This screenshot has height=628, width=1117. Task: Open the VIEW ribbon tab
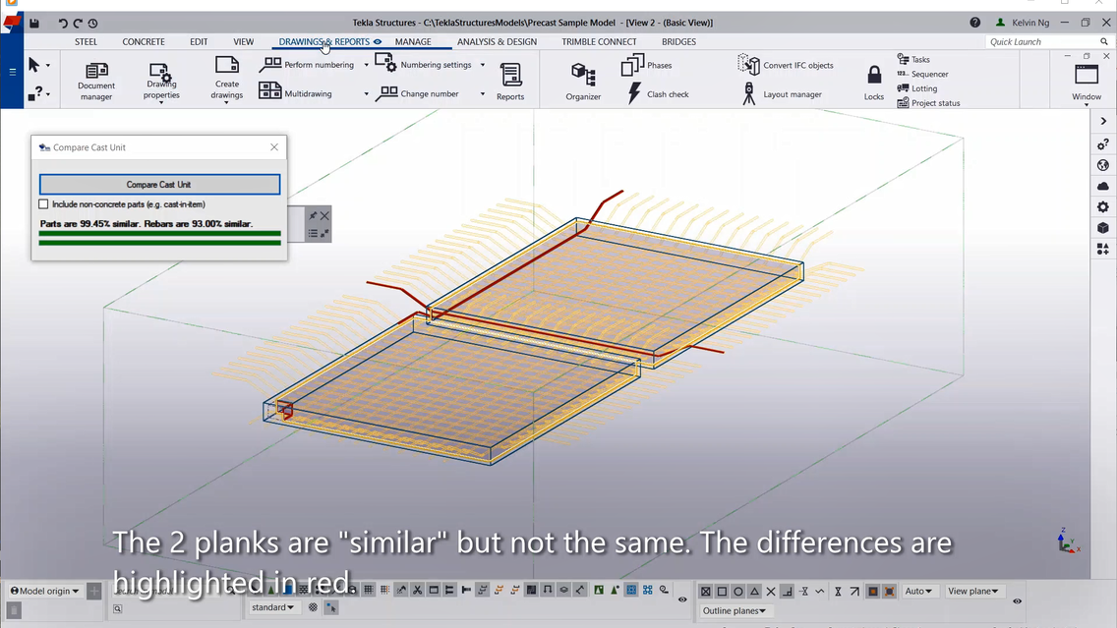point(244,42)
